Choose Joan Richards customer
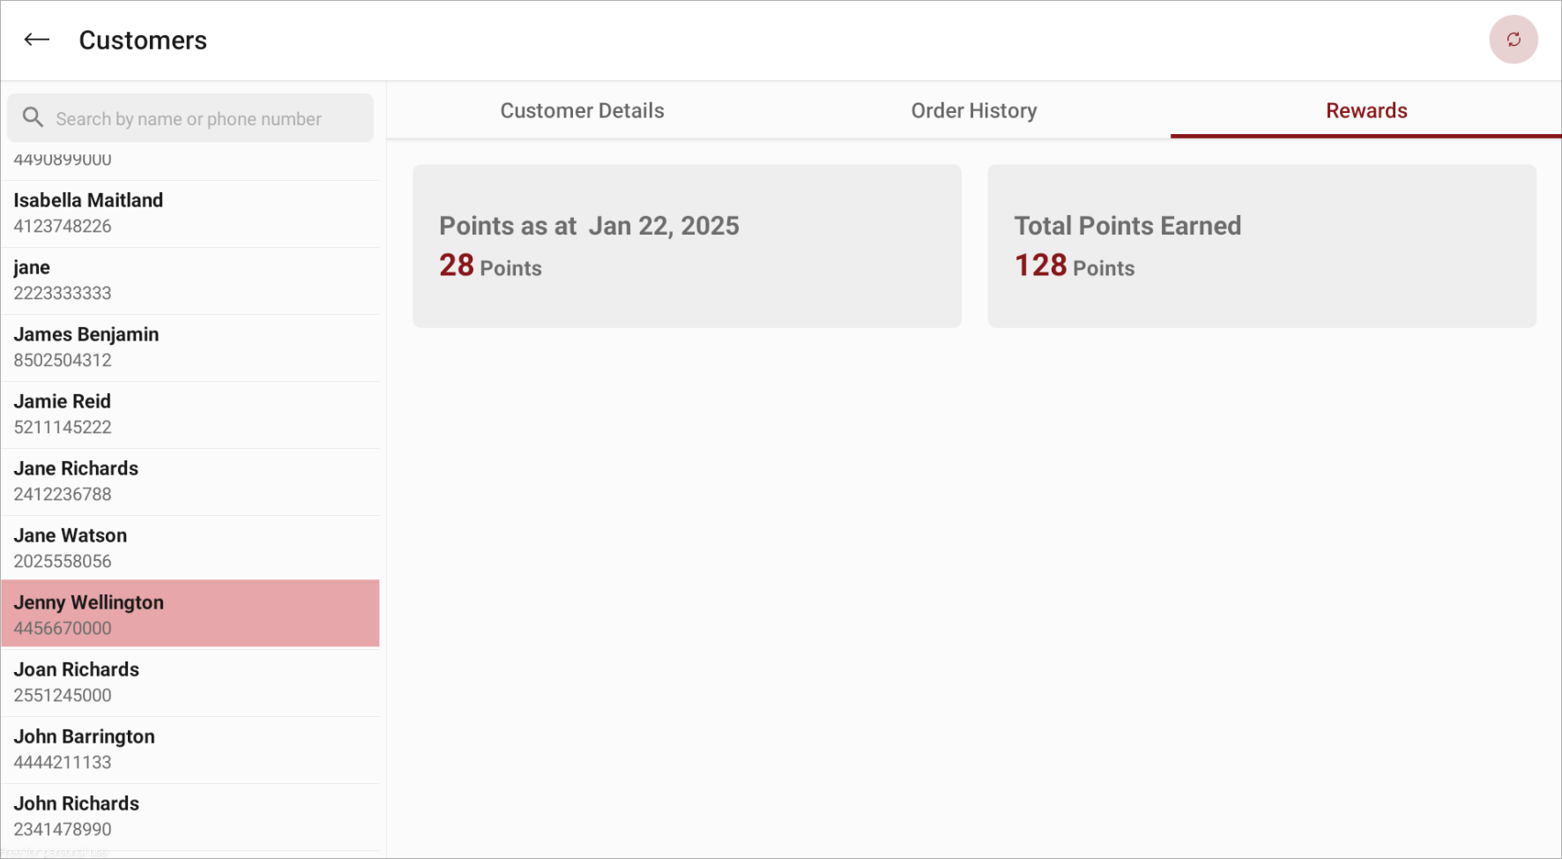 coord(190,683)
